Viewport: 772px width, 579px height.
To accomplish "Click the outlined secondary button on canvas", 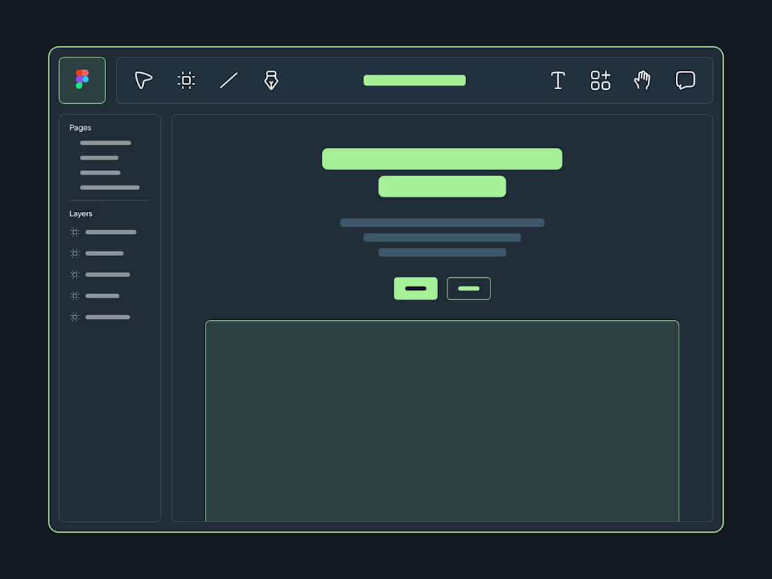I will point(469,288).
